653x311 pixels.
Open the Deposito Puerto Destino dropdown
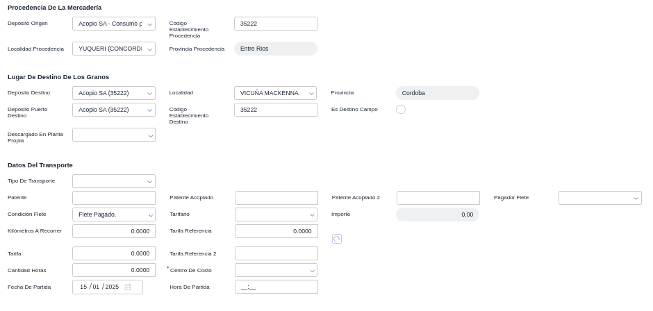[x=114, y=110]
